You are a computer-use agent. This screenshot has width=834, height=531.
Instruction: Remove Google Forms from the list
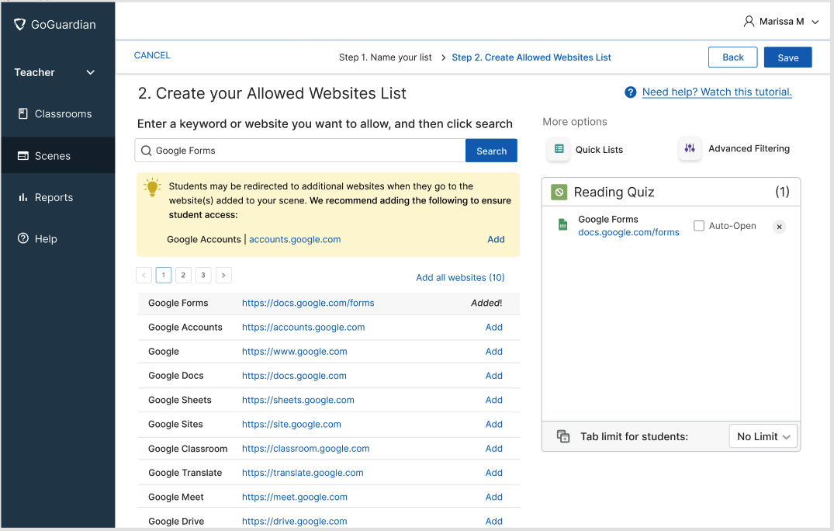point(779,227)
